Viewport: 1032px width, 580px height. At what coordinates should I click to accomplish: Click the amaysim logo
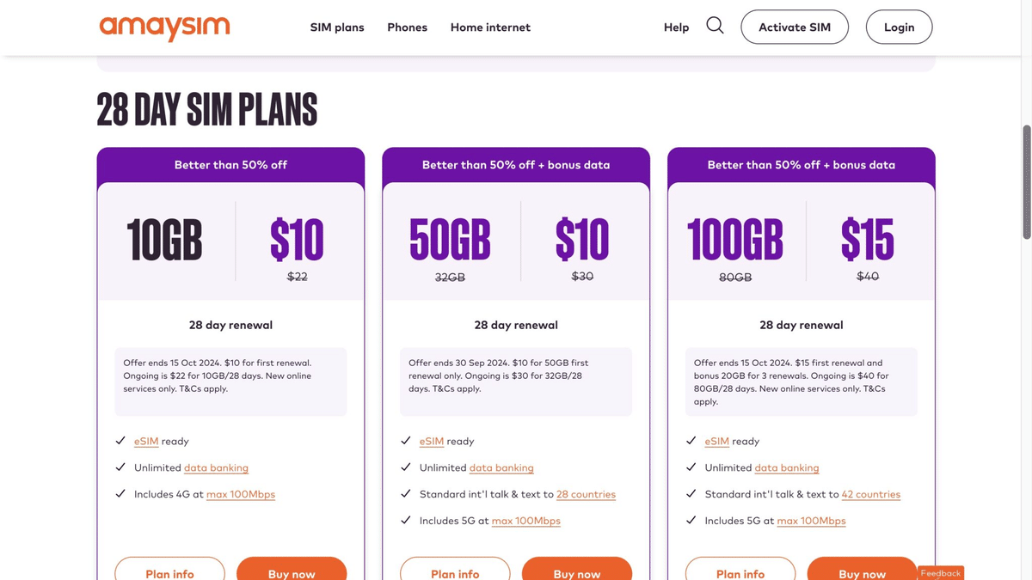[x=164, y=27]
